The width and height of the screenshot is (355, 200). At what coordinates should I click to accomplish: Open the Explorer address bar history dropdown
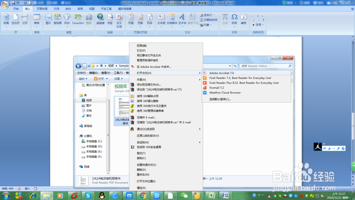[230, 66]
